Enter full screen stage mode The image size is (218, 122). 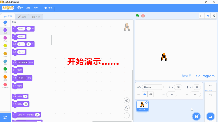coord(214,16)
